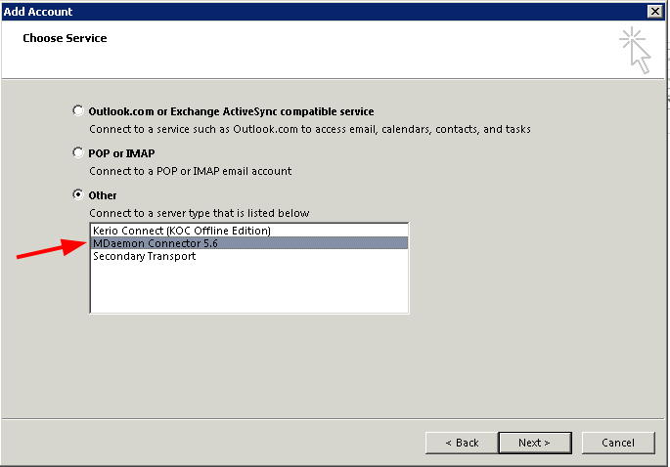Click the Next > button
This screenshot has width=670, height=467.
point(535,443)
